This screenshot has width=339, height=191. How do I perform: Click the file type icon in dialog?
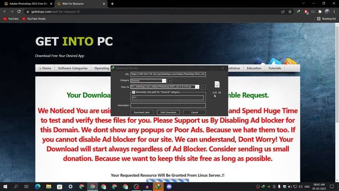[217, 84]
